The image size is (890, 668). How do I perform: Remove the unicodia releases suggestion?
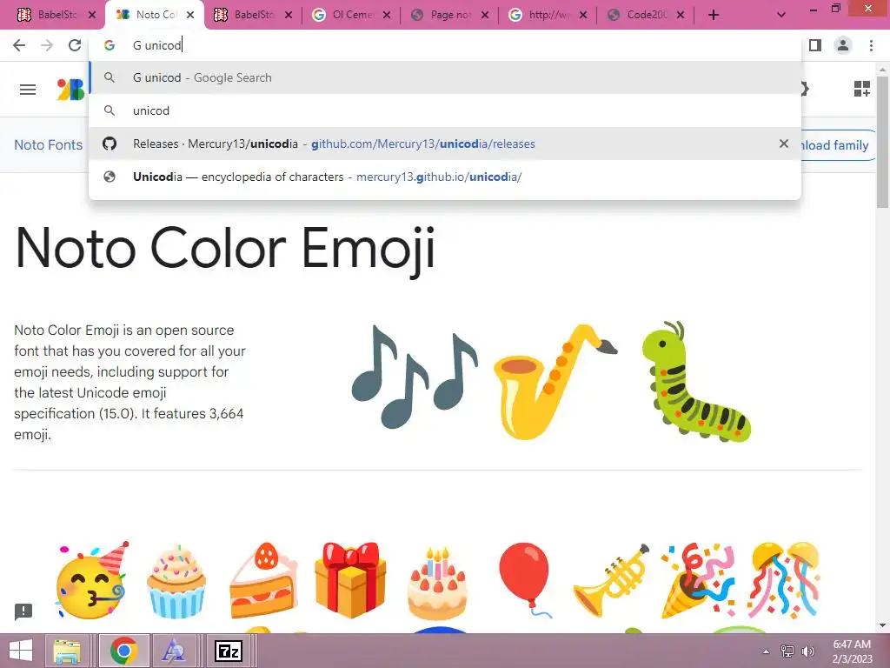pyautogui.click(x=783, y=144)
